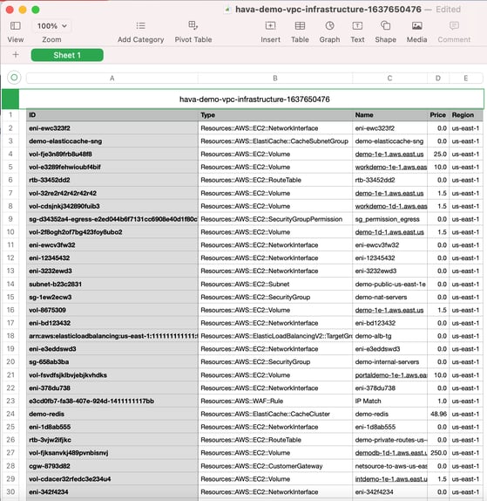Click ID cell subnet-b23c2831
487x501 pixels.
point(112,284)
